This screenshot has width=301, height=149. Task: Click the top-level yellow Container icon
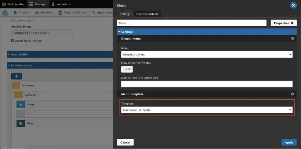coord(16,85)
